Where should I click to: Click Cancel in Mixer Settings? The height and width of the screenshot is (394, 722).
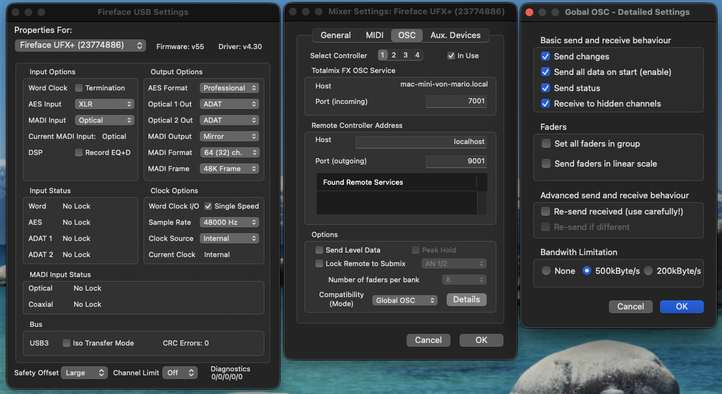(x=429, y=340)
